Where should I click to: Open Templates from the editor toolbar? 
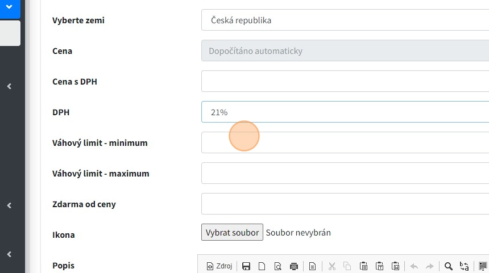tap(312, 266)
